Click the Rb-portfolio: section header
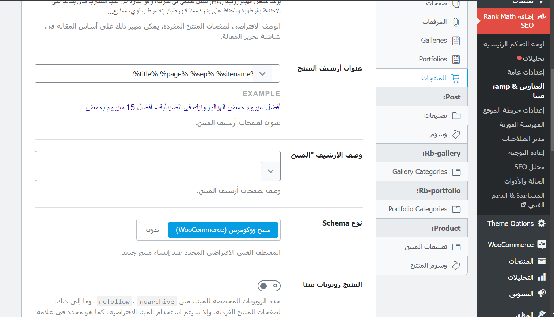Image resolution: width=554 pixels, height=317 pixels. coord(422,190)
